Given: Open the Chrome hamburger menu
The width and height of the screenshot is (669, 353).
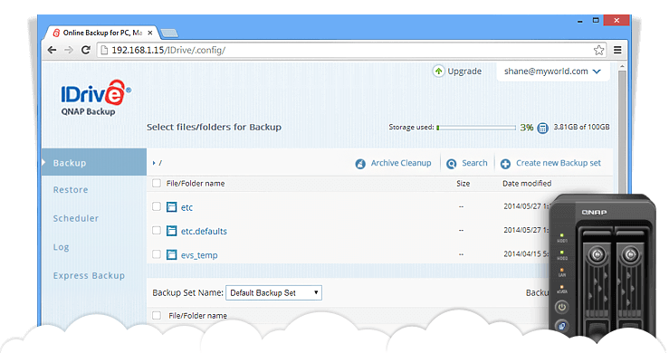Looking at the screenshot, I should click(x=617, y=50).
